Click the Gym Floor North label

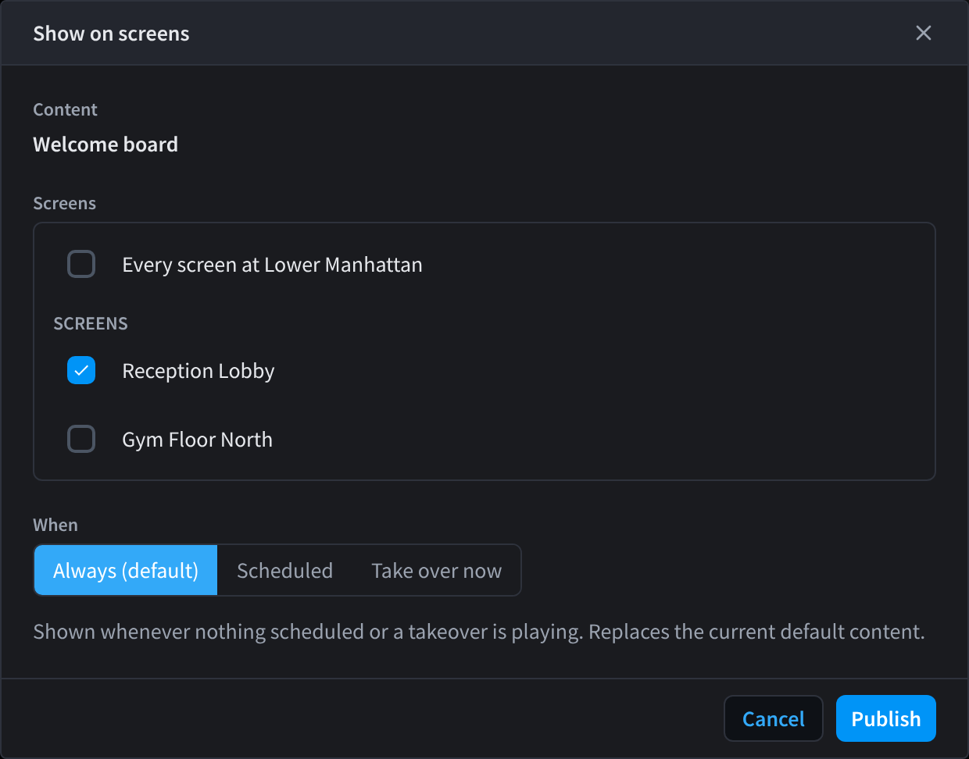coord(198,440)
